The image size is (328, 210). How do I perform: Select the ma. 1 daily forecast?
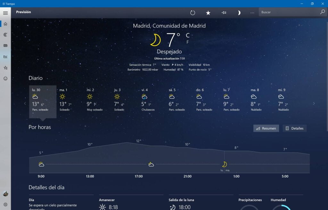pyautogui.click(x=65, y=100)
